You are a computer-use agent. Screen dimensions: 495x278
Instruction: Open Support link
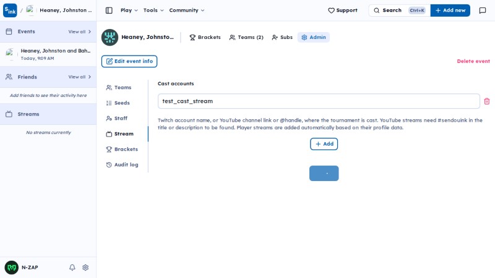[343, 11]
